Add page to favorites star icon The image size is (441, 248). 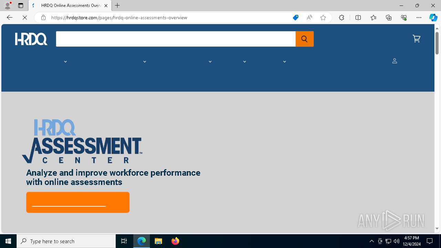coord(323,18)
